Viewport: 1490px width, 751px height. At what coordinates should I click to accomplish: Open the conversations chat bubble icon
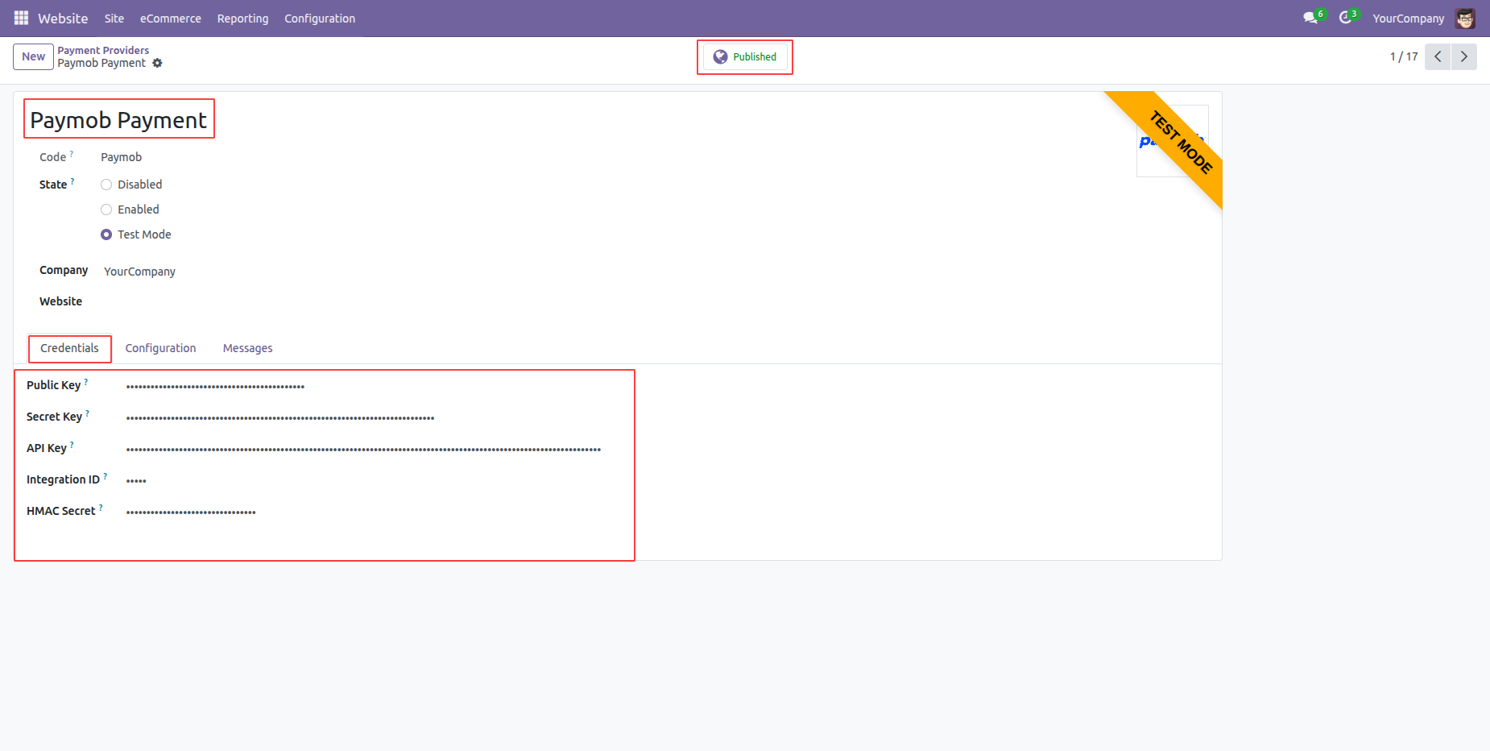pyautogui.click(x=1311, y=18)
